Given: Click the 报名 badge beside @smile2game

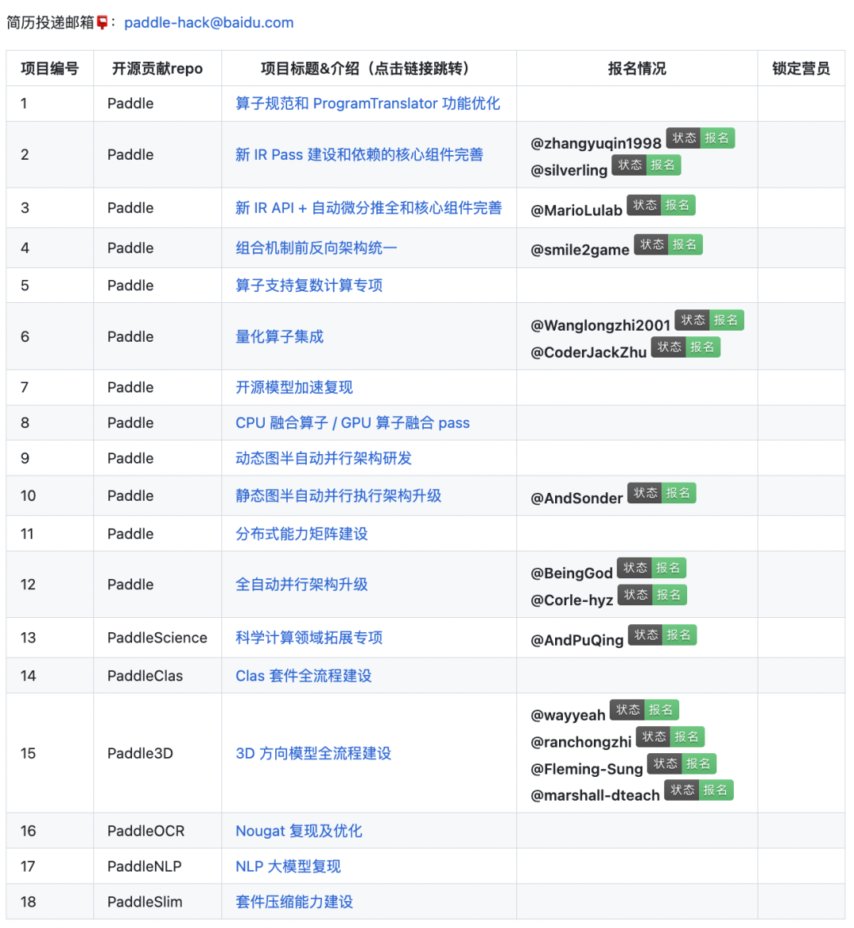Looking at the screenshot, I should (x=685, y=244).
